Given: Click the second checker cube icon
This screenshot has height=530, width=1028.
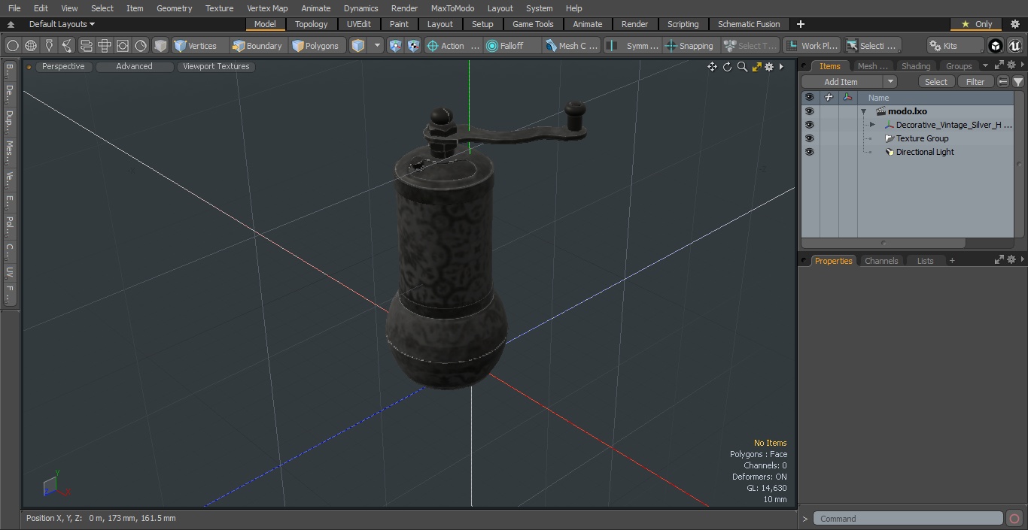Looking at the screenshot, I should coord(413,46).
